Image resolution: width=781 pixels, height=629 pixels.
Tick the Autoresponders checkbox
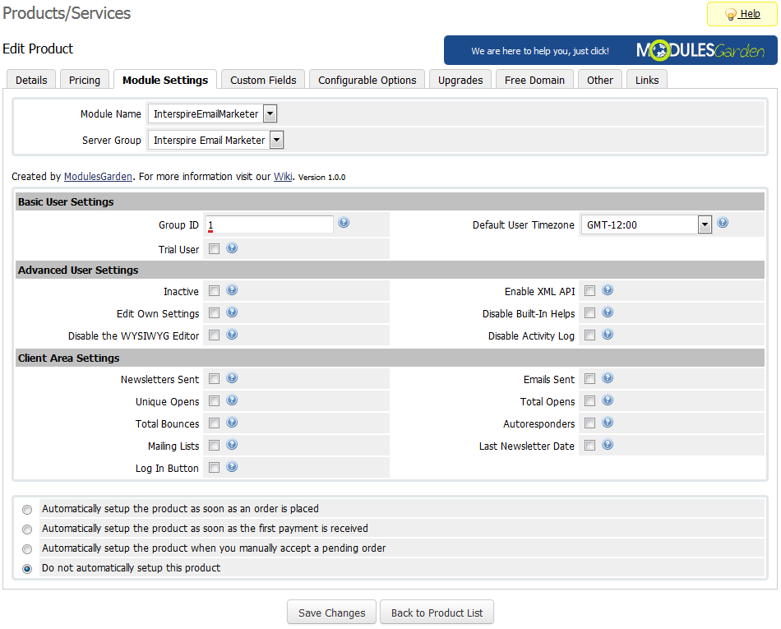589,423
